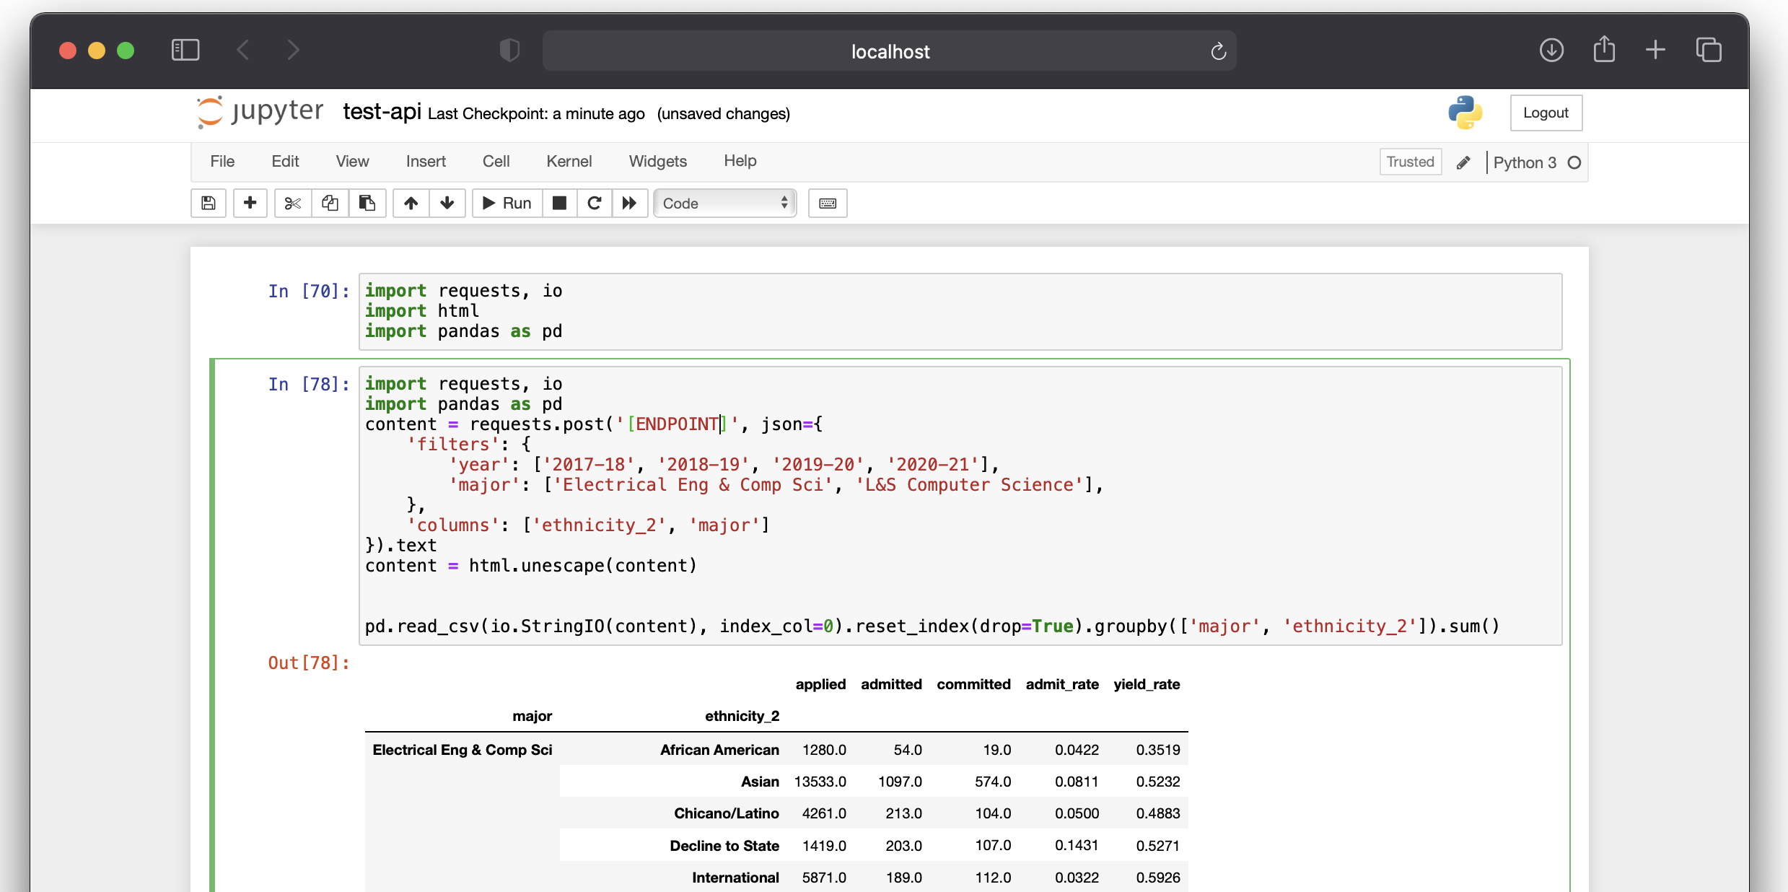Copy the selected cells
The width and height of the screenshot is (1788, 892).
coord(330,203)
